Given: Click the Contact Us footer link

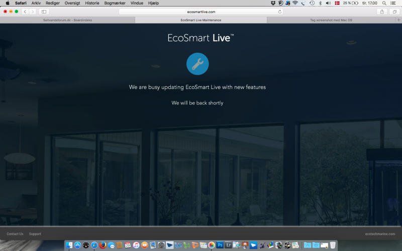Looking at the screenshot, I should click(x=15, y=234).
